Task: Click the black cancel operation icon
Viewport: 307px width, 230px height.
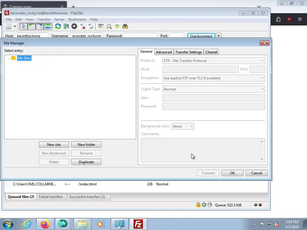Action: point(74,26)
